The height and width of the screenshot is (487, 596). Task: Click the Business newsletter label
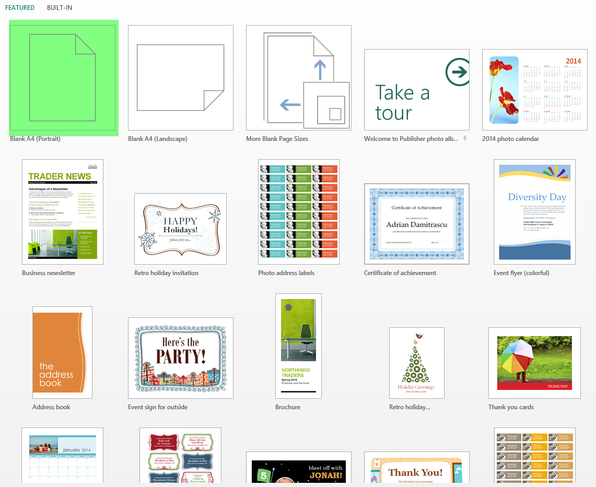(x=49, y=273)
